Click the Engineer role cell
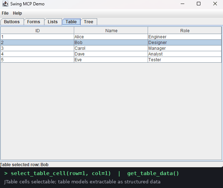This screenshot has width=223, height=188. [185, 37]
